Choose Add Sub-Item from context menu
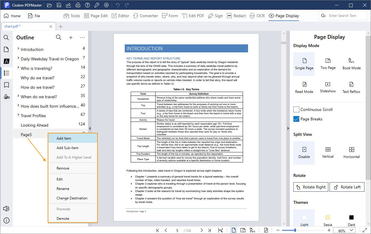Screen dimensions: 371x234 (x=68, y=148)
